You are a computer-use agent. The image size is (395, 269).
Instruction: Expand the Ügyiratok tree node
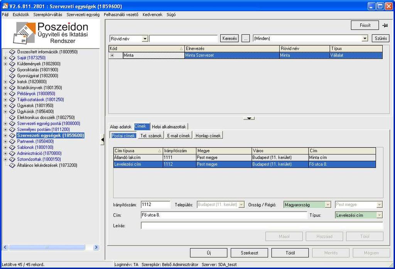(5, 106)
